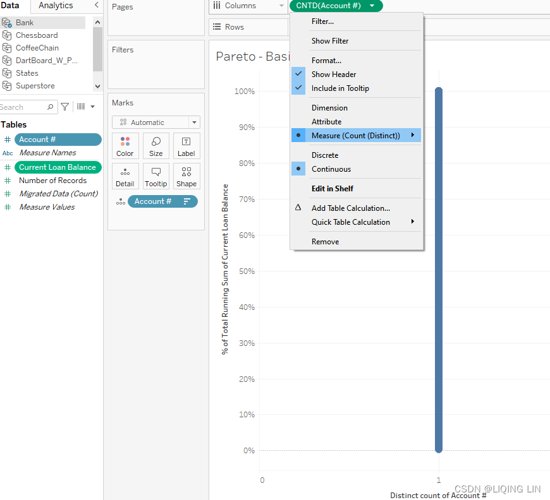The image size is (550, 500).
Task: Open the Label mark card
Action: point(186,146)
